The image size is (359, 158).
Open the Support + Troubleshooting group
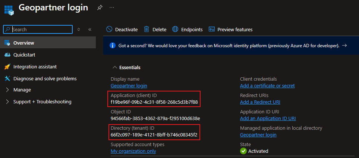pyautogui.click(x=42, y=101)
